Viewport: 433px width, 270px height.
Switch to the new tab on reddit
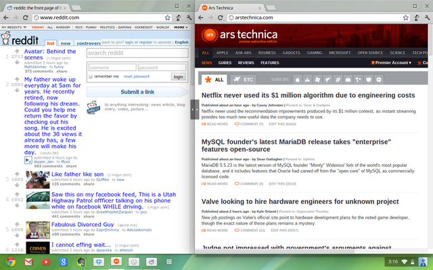tap(66, 43)
